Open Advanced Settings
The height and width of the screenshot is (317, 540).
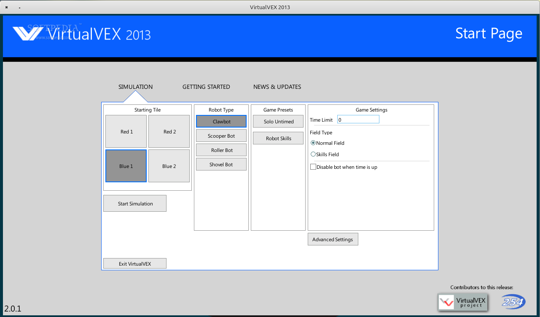pyautogui.click(x=333, y=239)
